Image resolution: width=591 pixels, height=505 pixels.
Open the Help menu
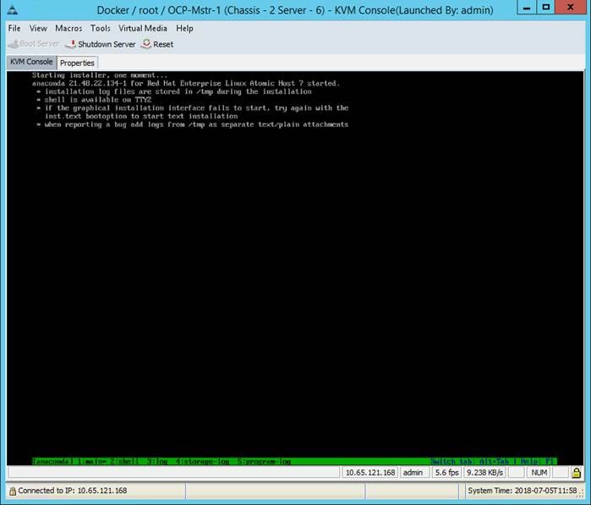click(x=184, y=28)
